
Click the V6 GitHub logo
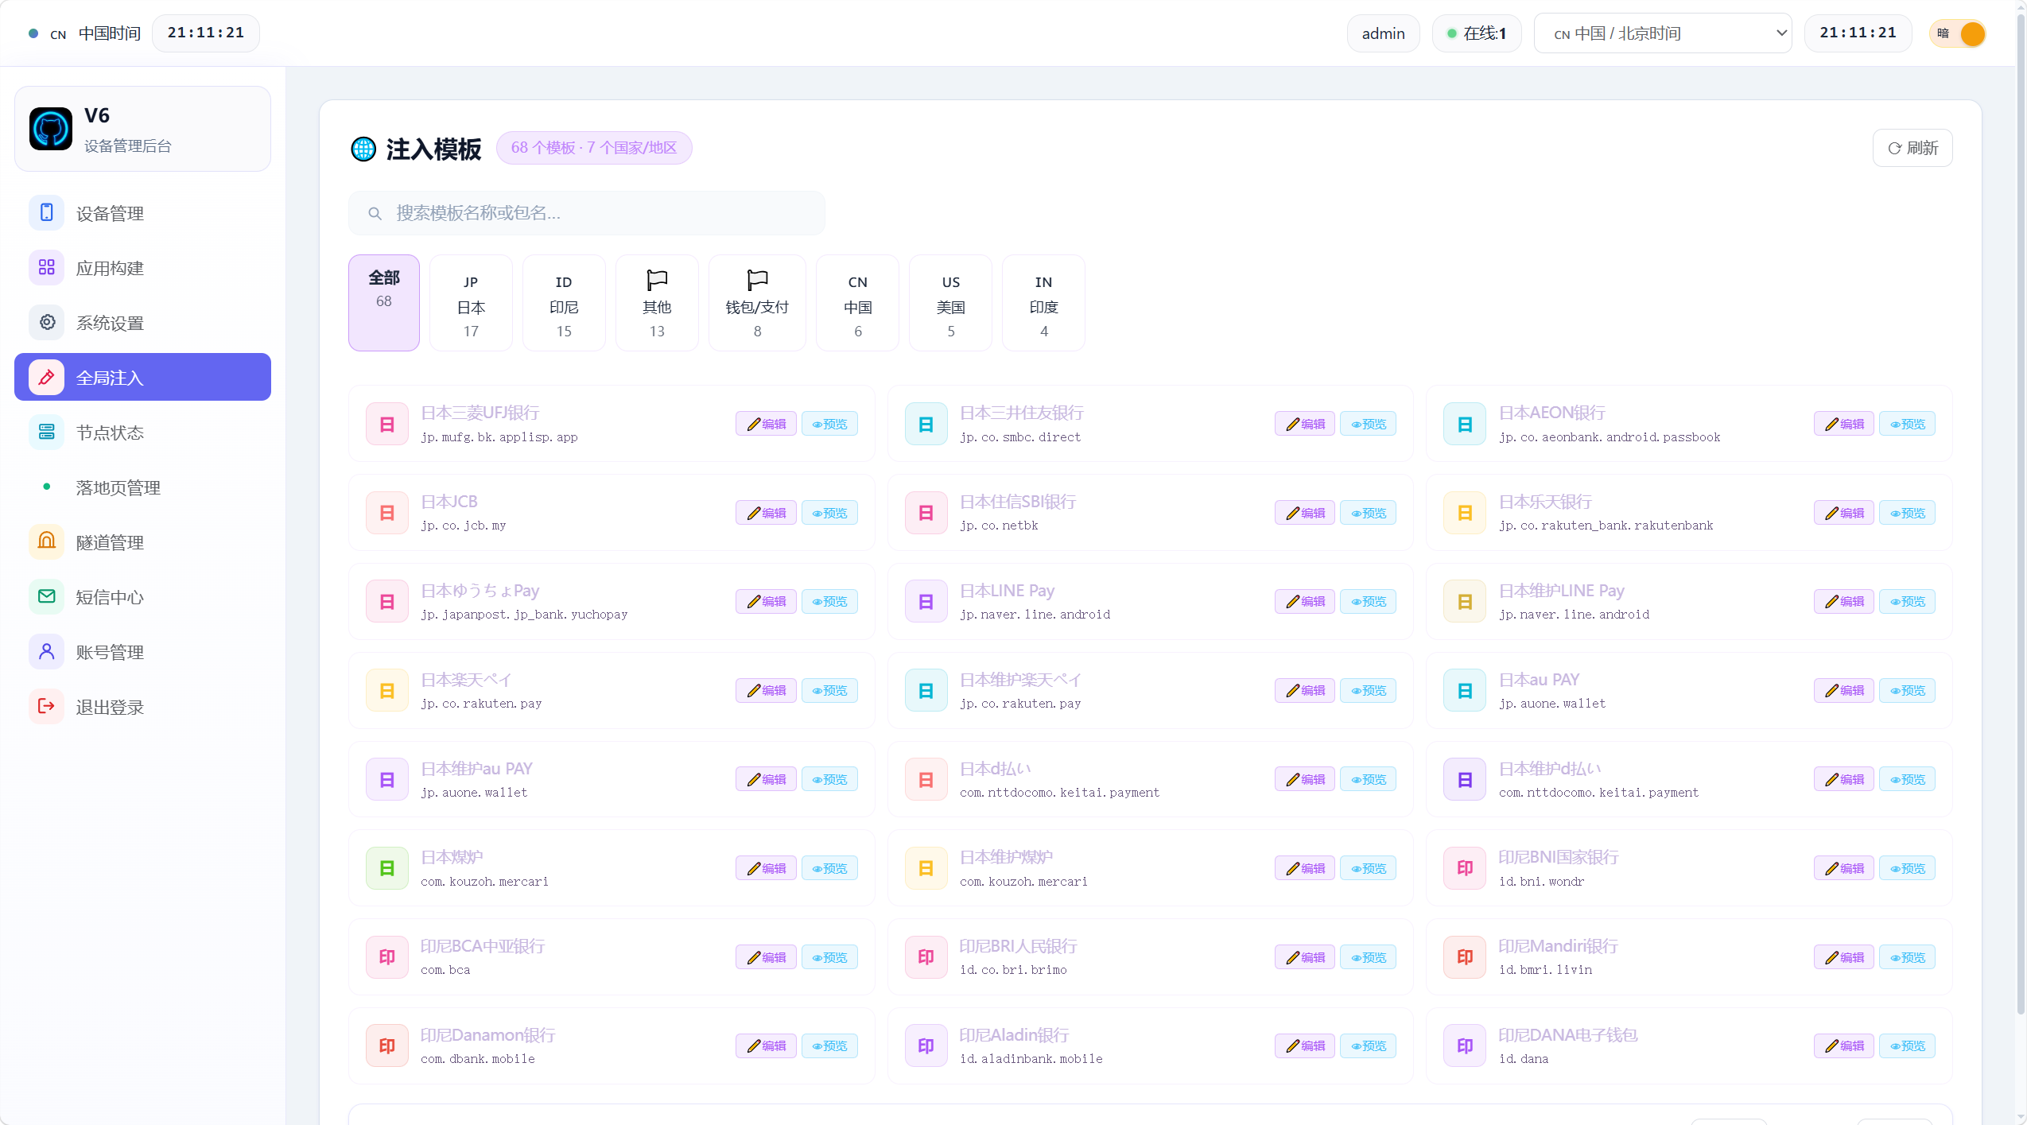point(51,129)
